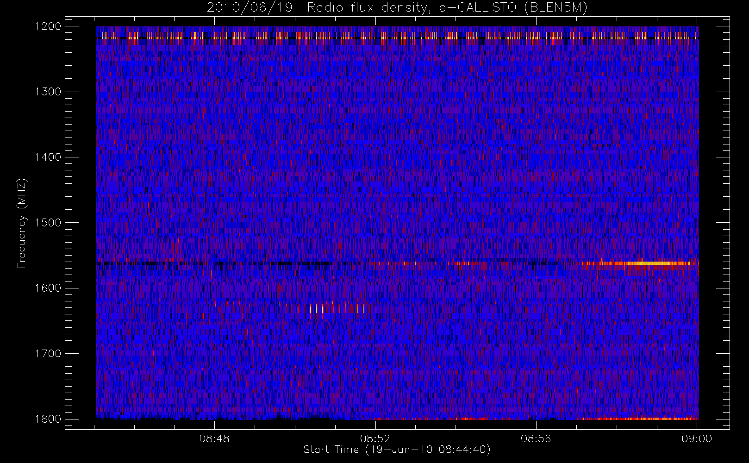Click the 1200 frequency tick label
The width and height of the screenshot is (749, 463).
pyautogui.click(x=48, y=26)
